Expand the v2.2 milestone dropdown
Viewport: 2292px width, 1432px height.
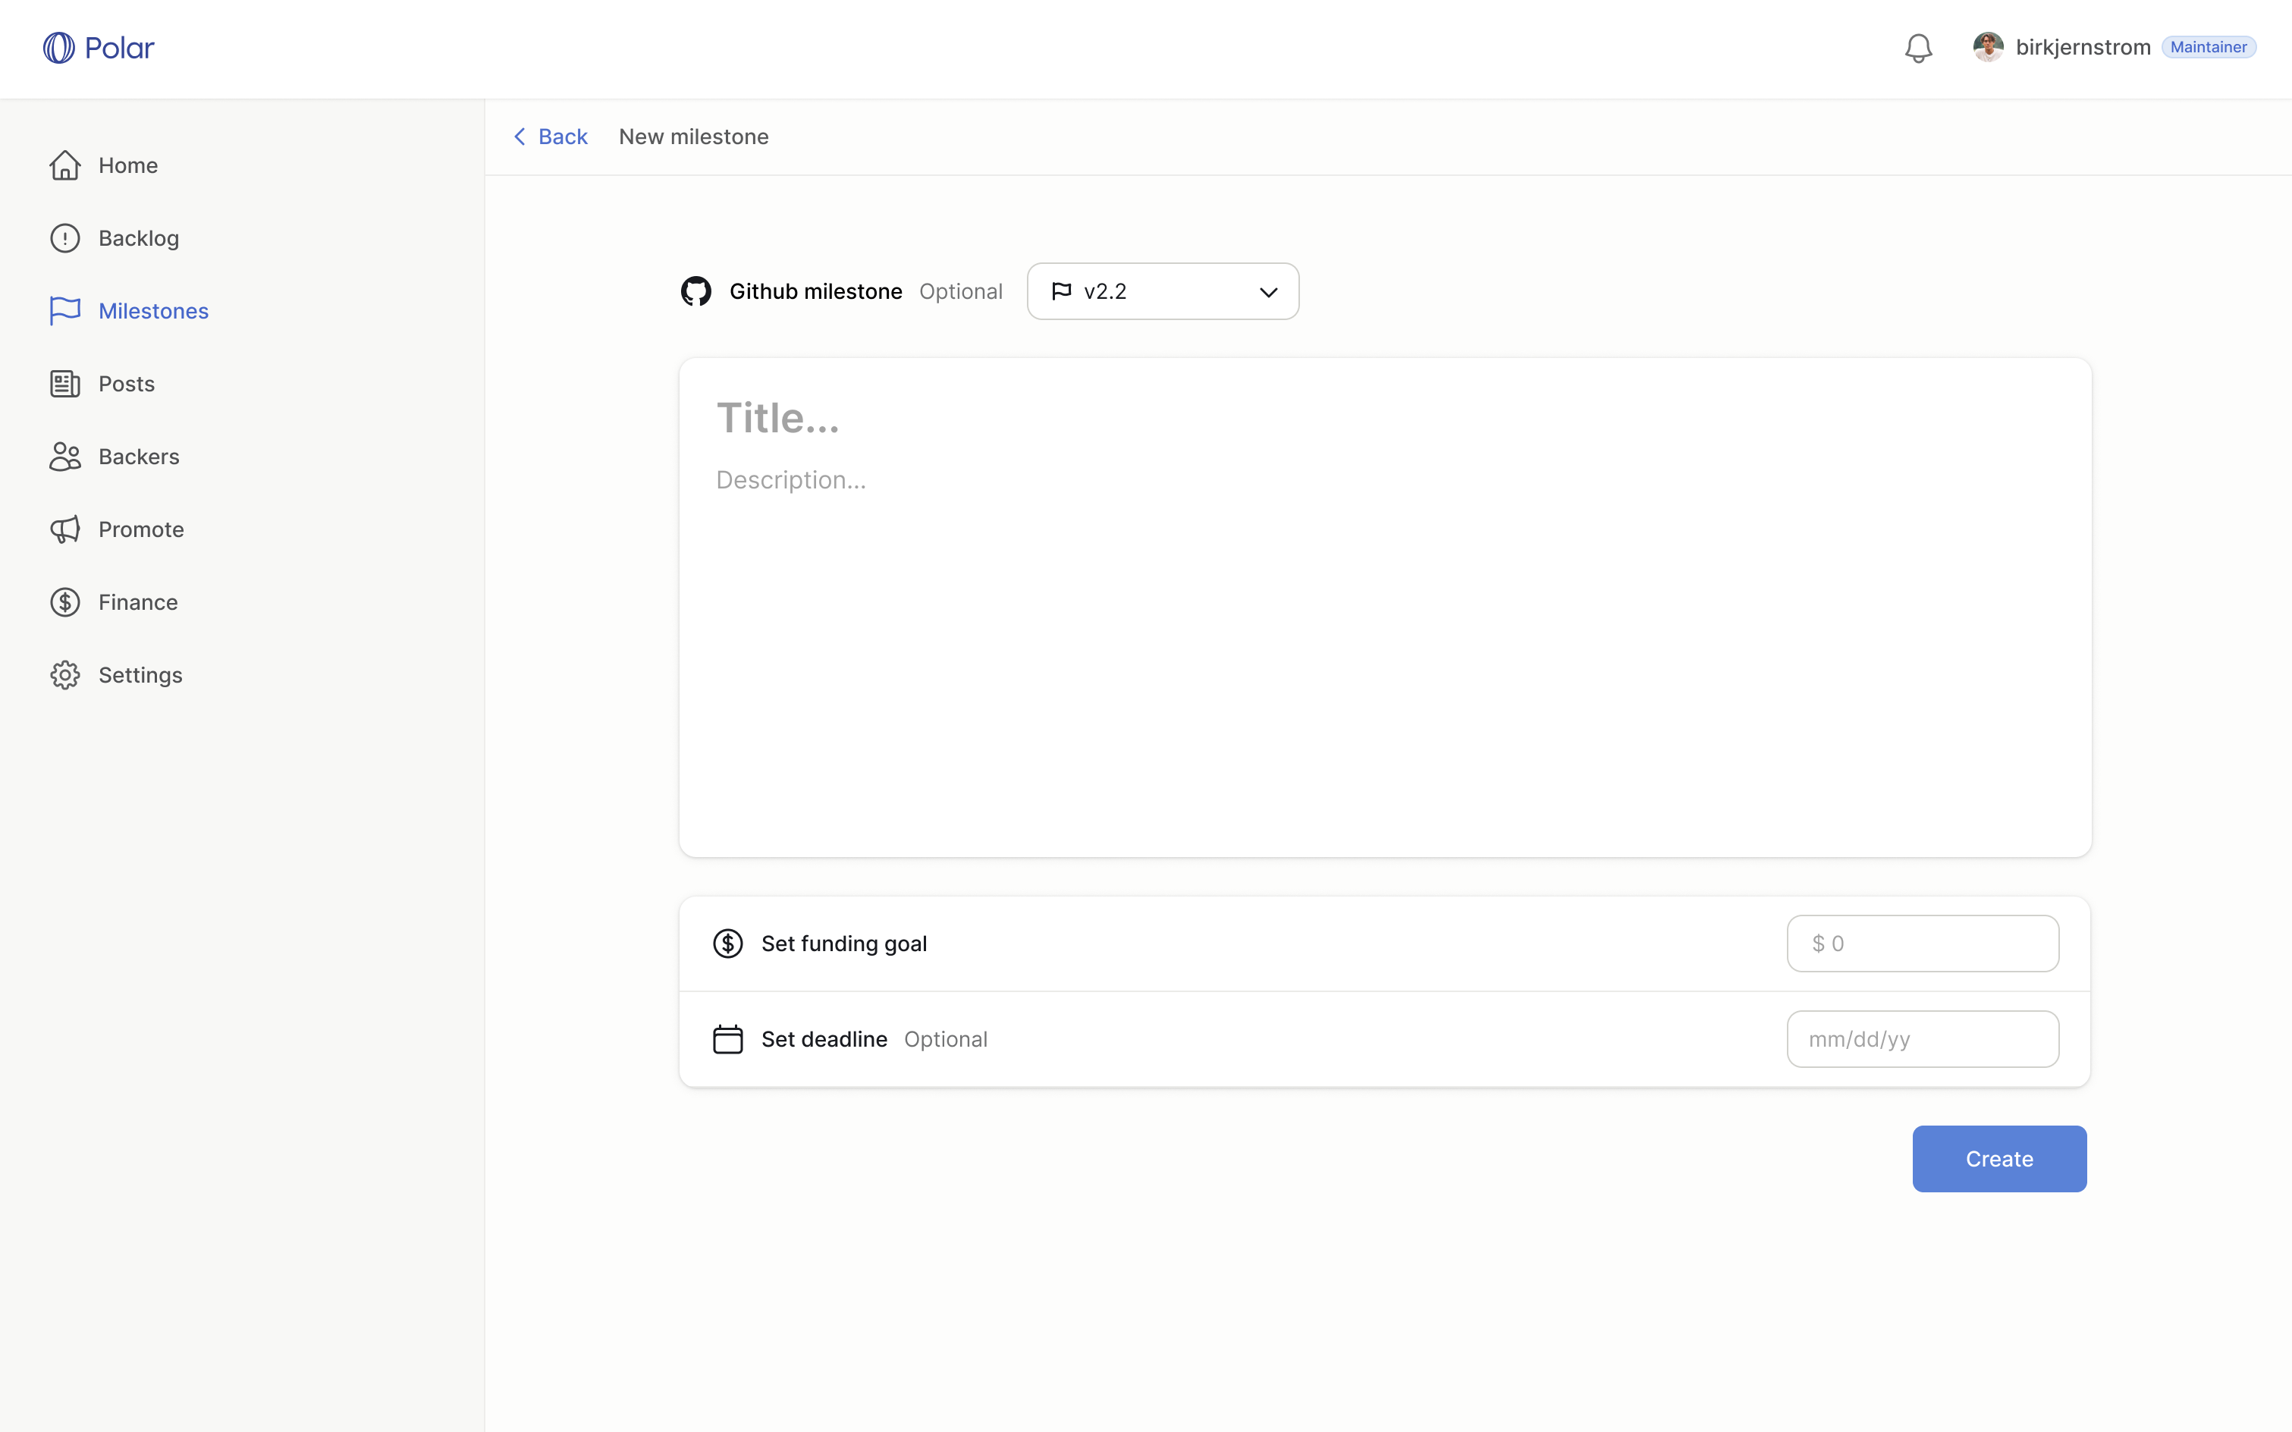pos(1161,292)
